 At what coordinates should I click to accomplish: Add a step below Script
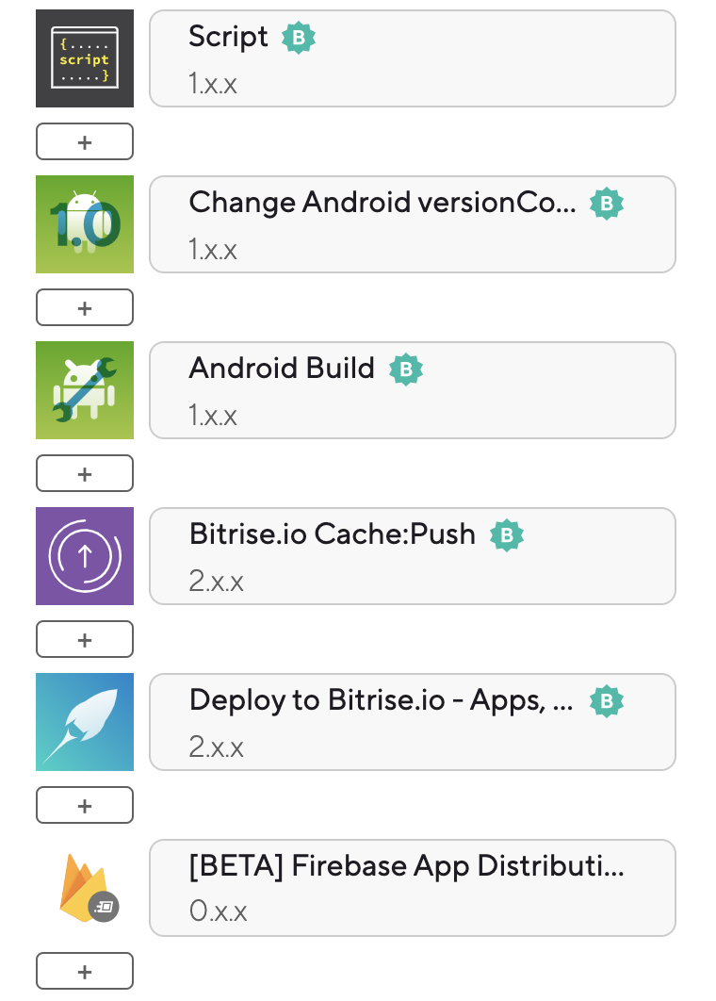tap(85, 141)
